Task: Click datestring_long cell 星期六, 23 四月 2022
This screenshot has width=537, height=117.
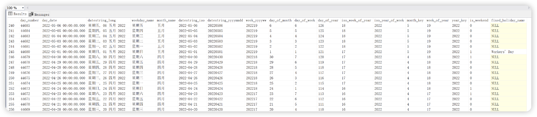Action: [108, 94]
